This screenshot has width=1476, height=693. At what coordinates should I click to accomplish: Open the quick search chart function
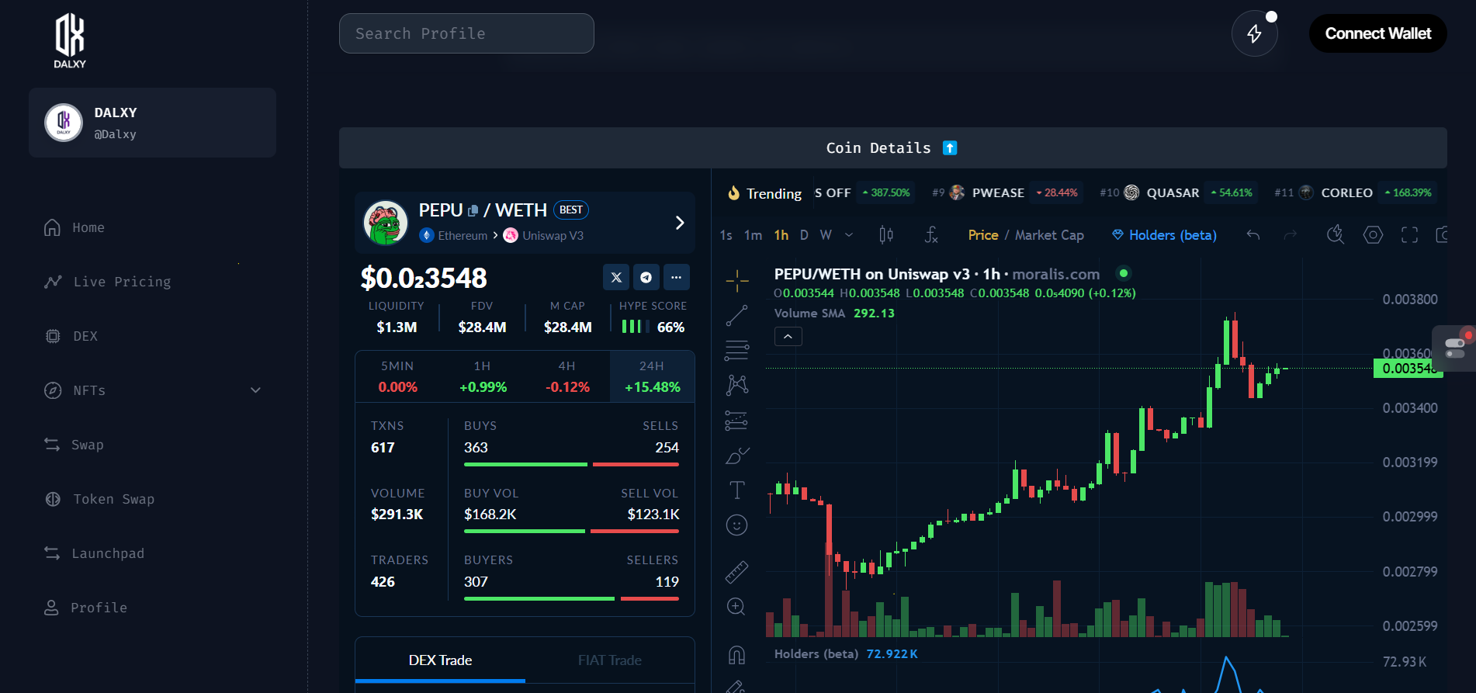1335,234
